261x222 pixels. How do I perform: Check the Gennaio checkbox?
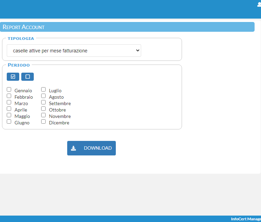click(9, 90)
